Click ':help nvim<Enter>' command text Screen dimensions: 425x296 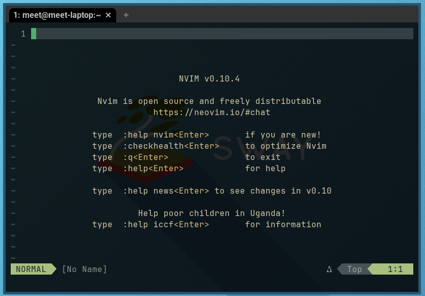(166, 134)
